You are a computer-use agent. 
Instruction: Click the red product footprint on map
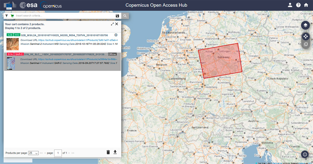[220, 61]
